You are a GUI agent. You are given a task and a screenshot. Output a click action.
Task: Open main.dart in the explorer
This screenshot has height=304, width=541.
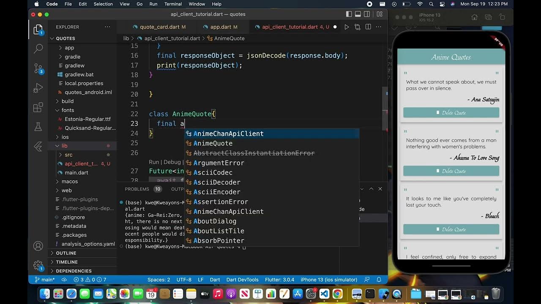coord(77,172)
